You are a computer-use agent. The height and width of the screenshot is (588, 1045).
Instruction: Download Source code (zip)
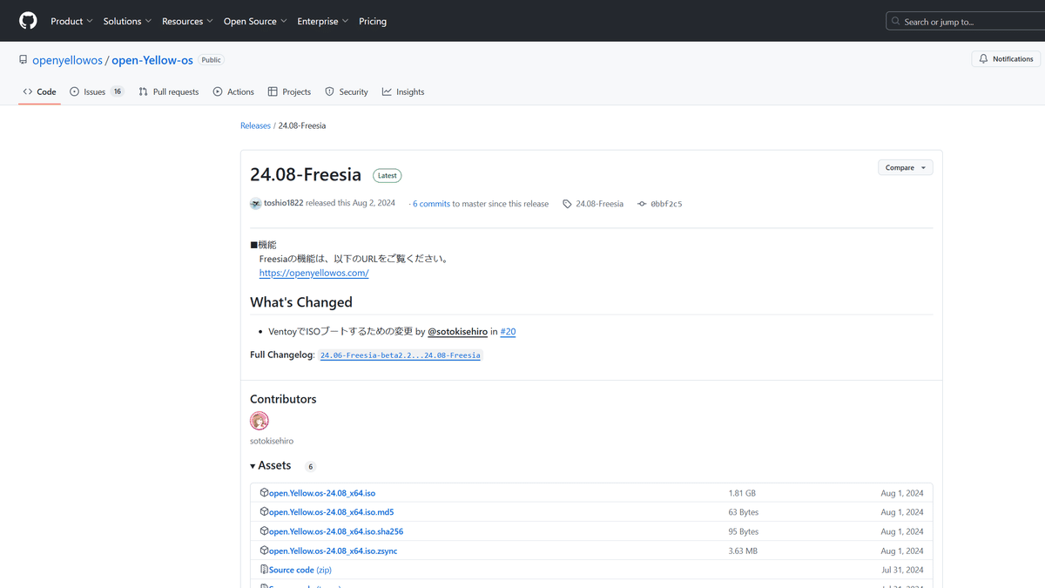(x=300, y=570)
